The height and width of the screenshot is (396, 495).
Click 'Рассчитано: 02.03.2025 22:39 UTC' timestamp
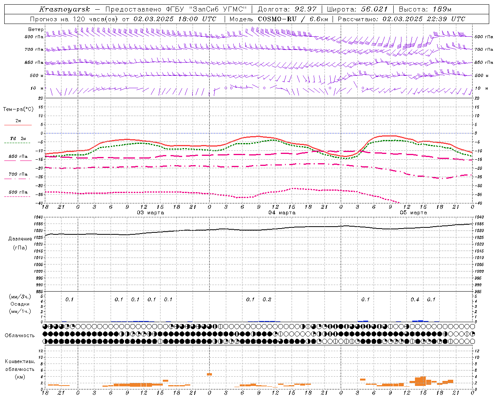click(x=401, y=19)
